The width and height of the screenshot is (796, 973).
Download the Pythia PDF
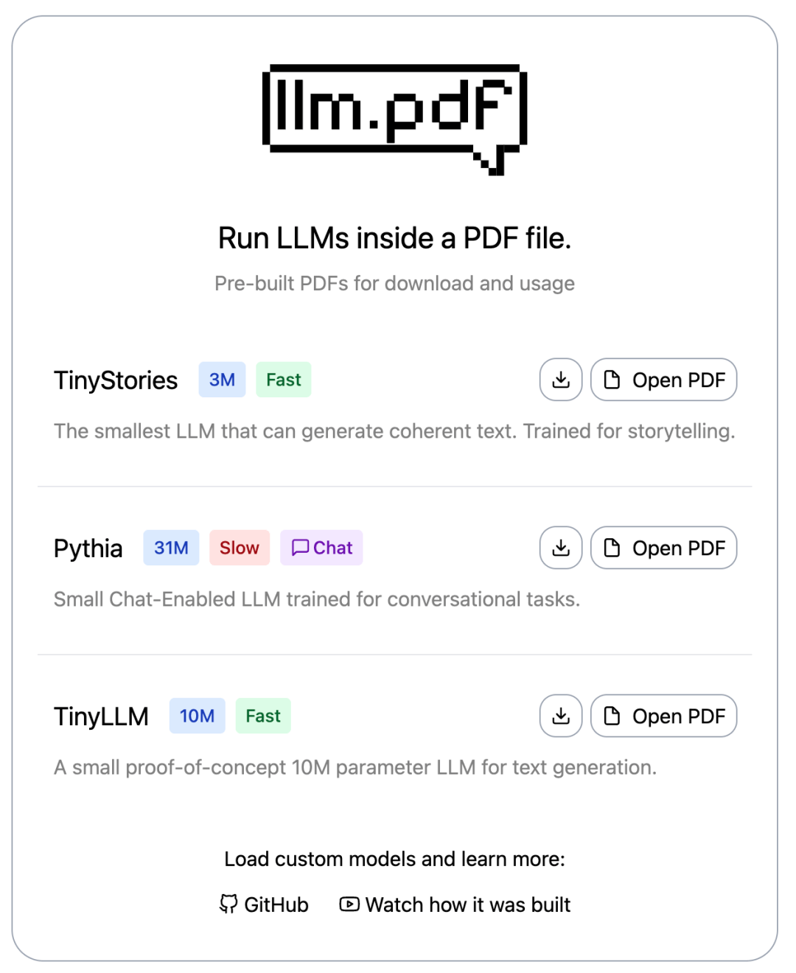(x=561, y=548)
